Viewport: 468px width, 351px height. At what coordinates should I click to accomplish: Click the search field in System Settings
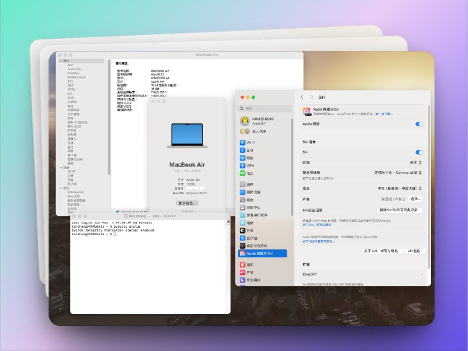point(262,108)
